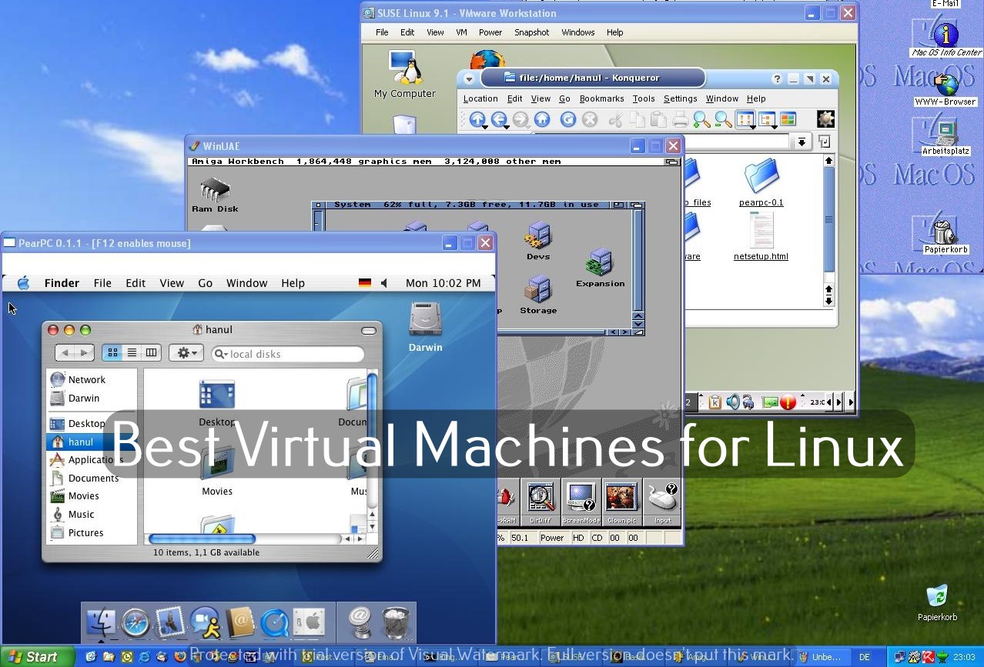
Task: Open the Darwin hard disk icon
Action: point(425,326)
